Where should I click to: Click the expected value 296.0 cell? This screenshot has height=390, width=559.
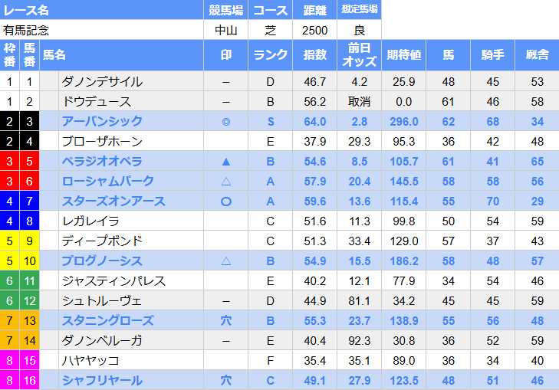[x=403, y=122]
